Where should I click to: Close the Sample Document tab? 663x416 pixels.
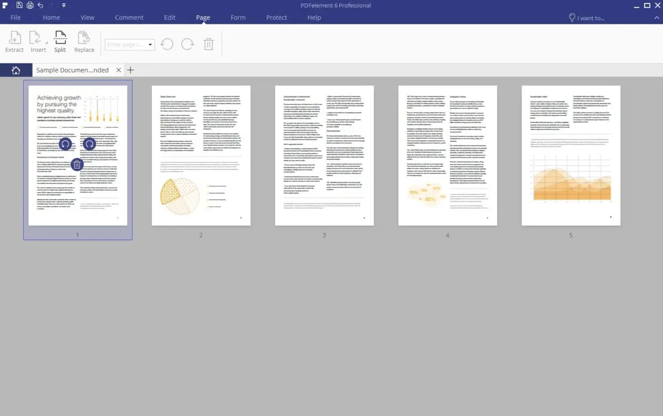coord(118,70)
